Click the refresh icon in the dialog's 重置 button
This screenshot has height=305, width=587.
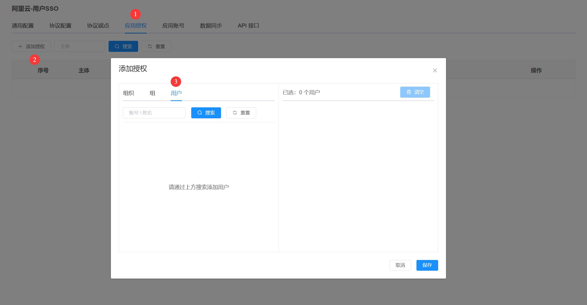[235, 113]
